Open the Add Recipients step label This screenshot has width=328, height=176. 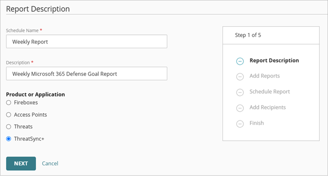tap(267, 107)
